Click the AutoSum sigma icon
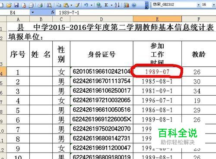This screenshot has width=216, height=159. 106,5
